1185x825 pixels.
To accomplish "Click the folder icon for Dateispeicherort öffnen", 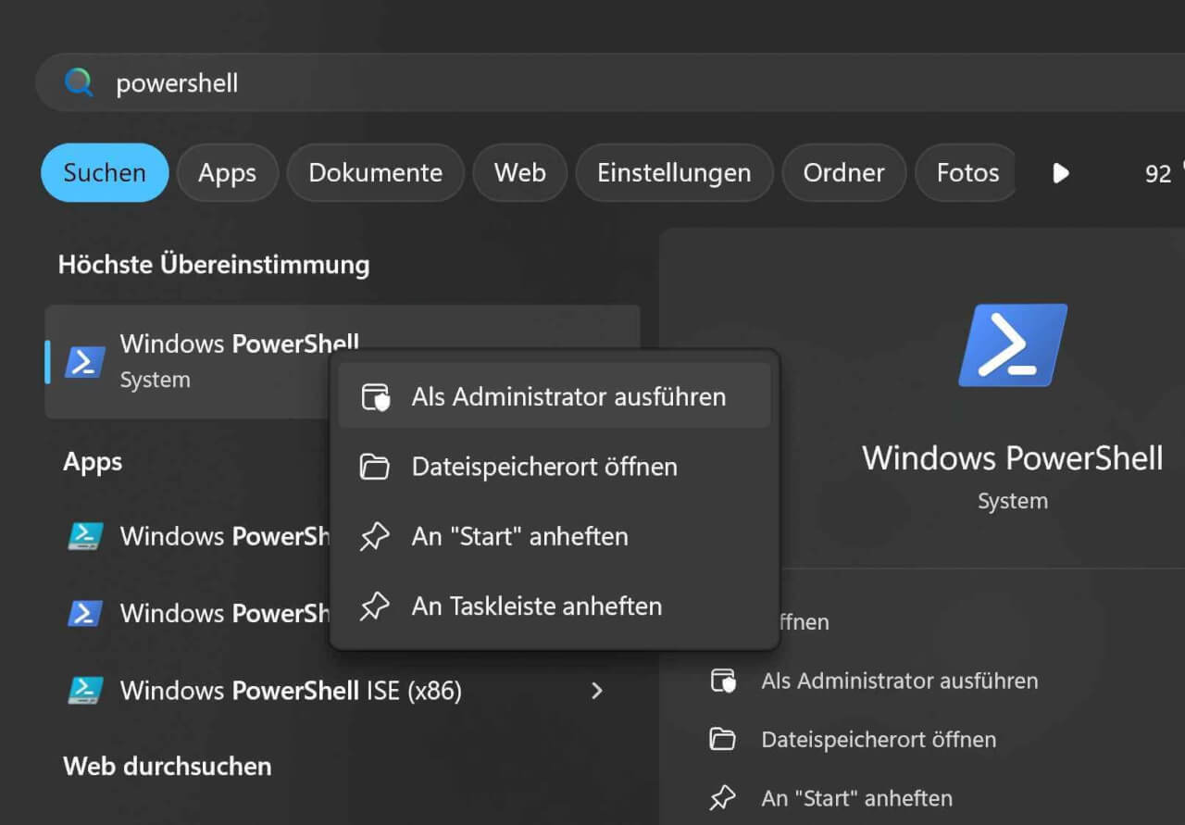I will pos(375,467).
